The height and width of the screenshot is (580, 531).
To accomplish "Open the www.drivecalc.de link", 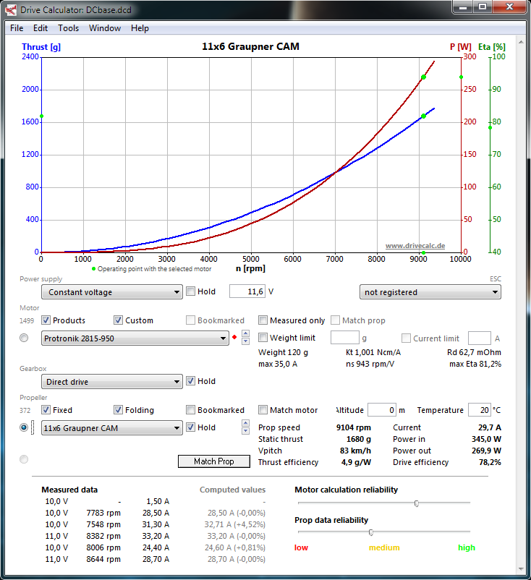I will (415, 246).
